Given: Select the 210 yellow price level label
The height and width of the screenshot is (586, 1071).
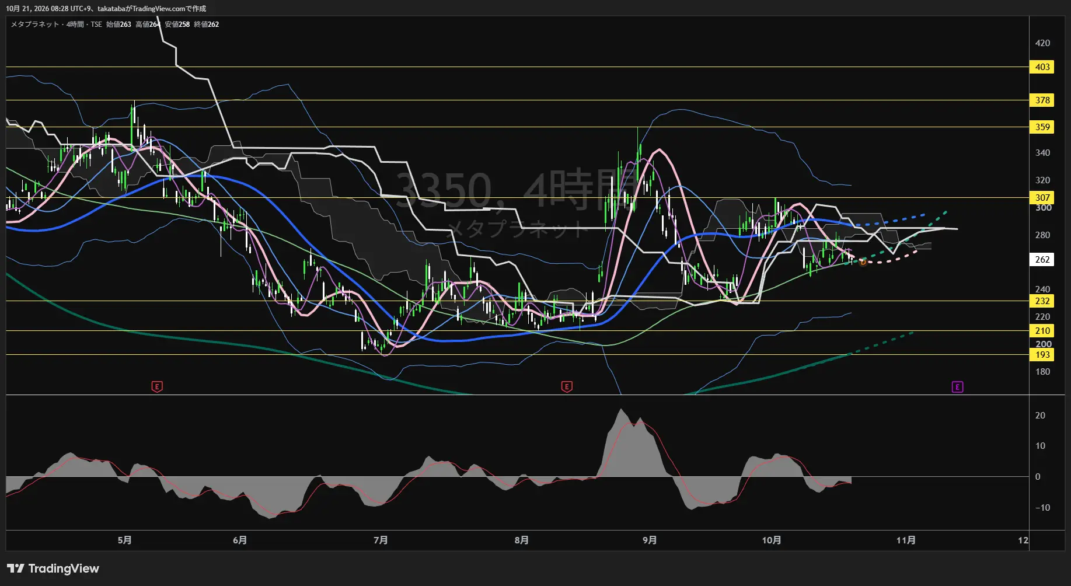Looking at the screenshot, I should tap(1042, 331).
